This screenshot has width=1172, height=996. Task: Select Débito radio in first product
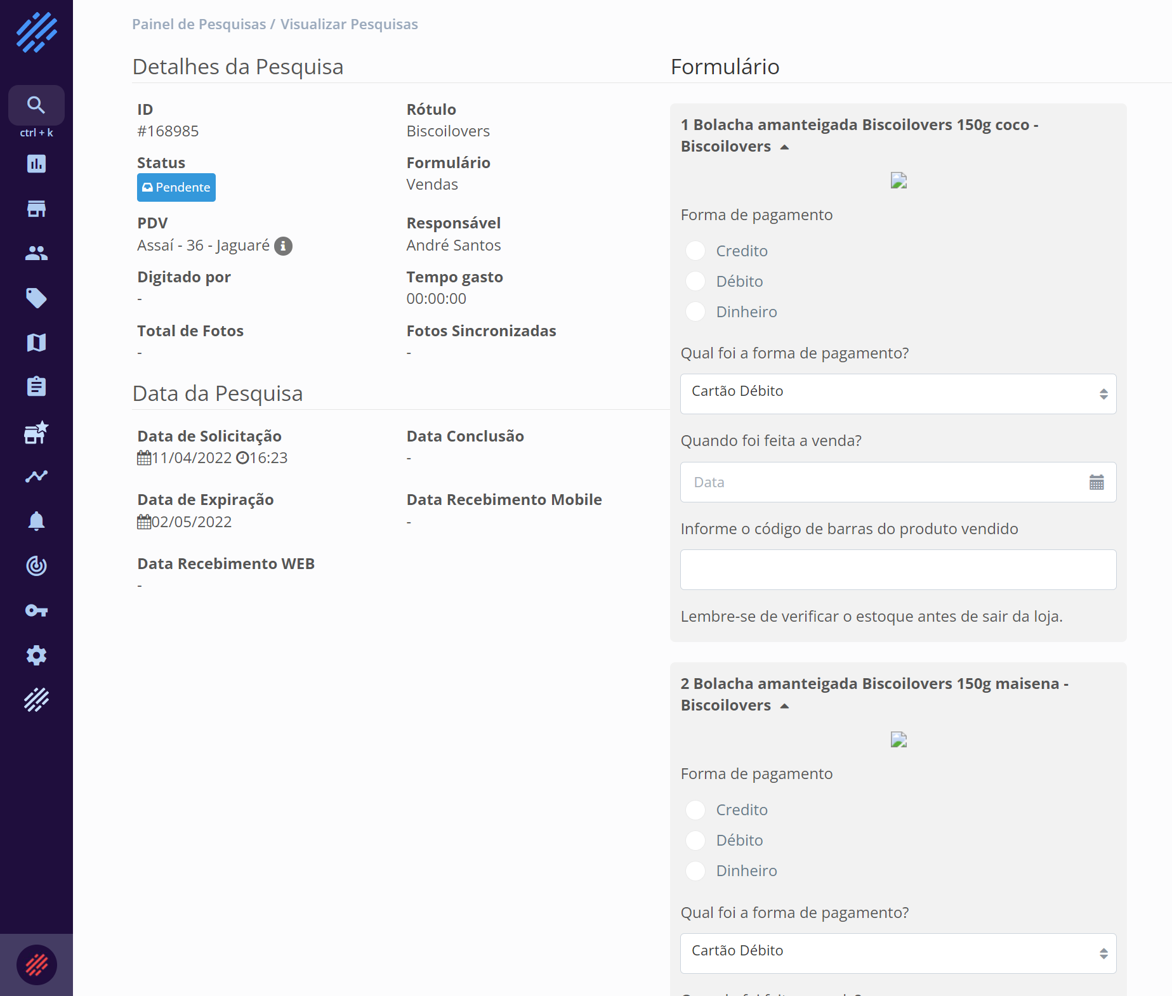pyautogui.click(x=695, y=281)
